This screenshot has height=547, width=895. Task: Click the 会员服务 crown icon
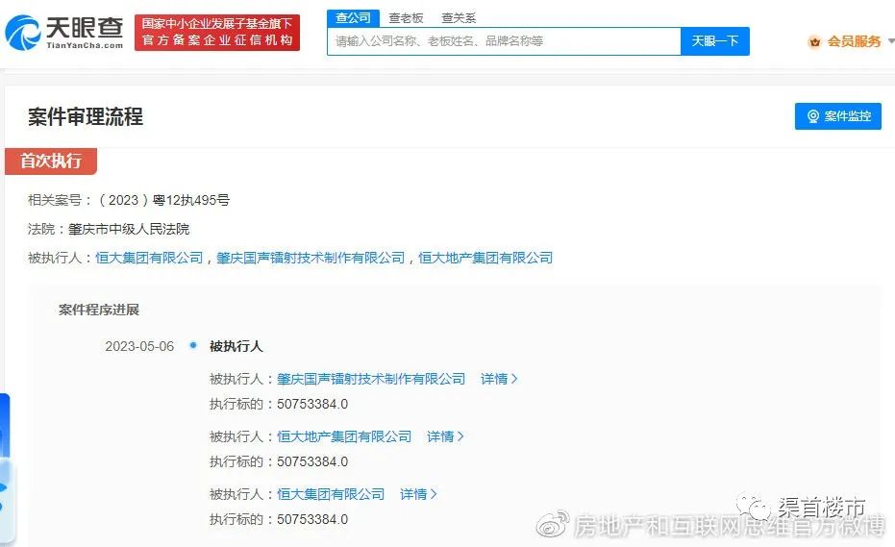point(814,41)
